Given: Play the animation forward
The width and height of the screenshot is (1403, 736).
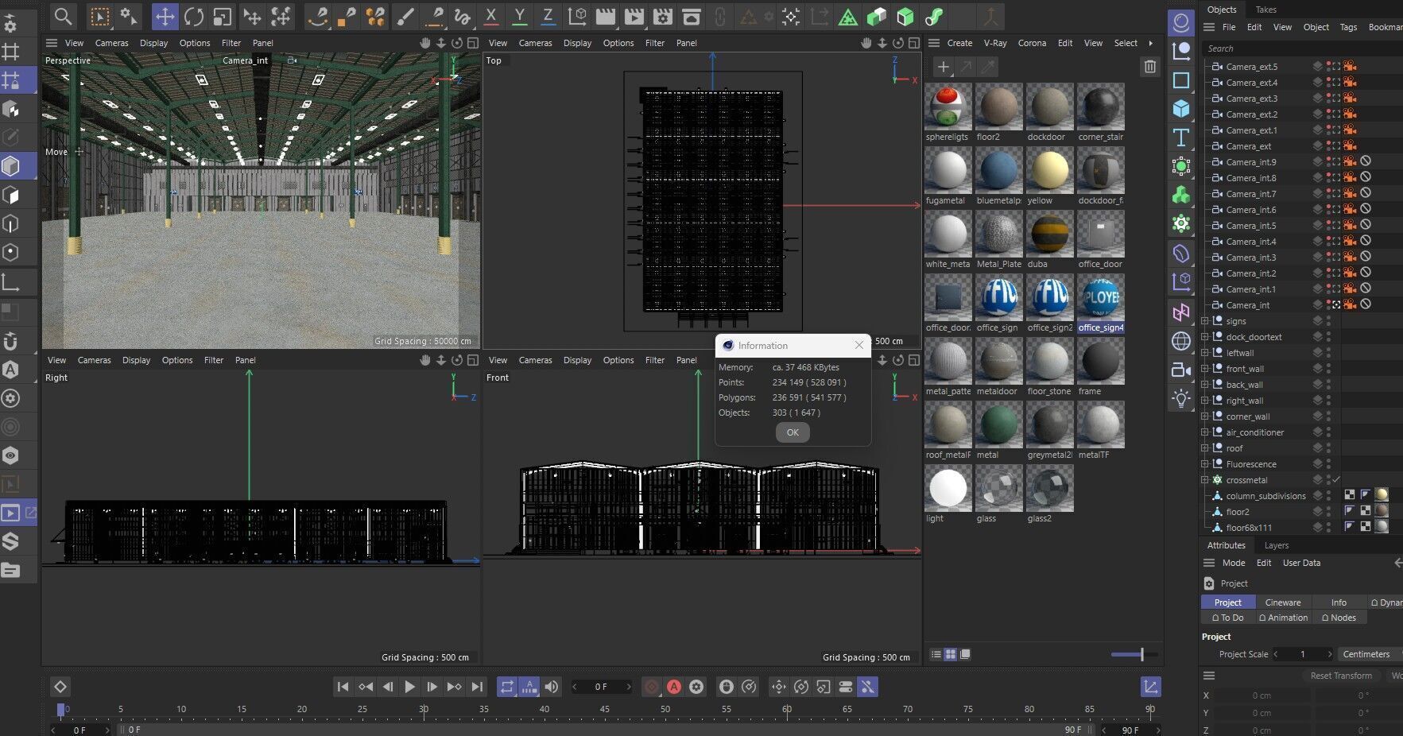Looking at the screenshot, I should pos(409,687).
